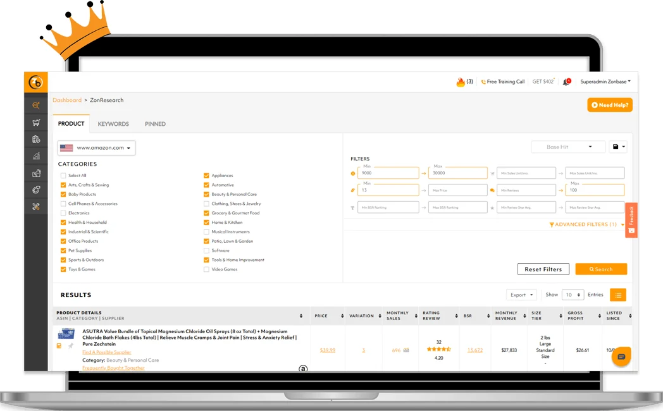The height and width of the screenshot is (411, 663).
Task: Click the Free Training Call link
Action: click(503, 82)
